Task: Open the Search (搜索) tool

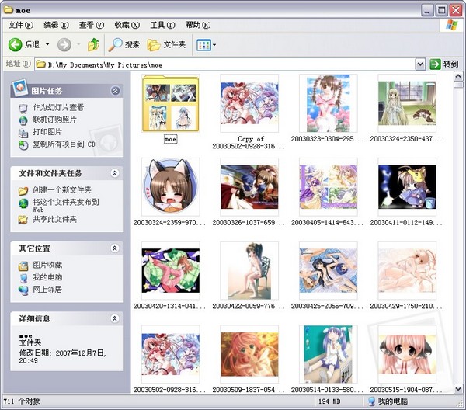Action: [x=124, y=45]
